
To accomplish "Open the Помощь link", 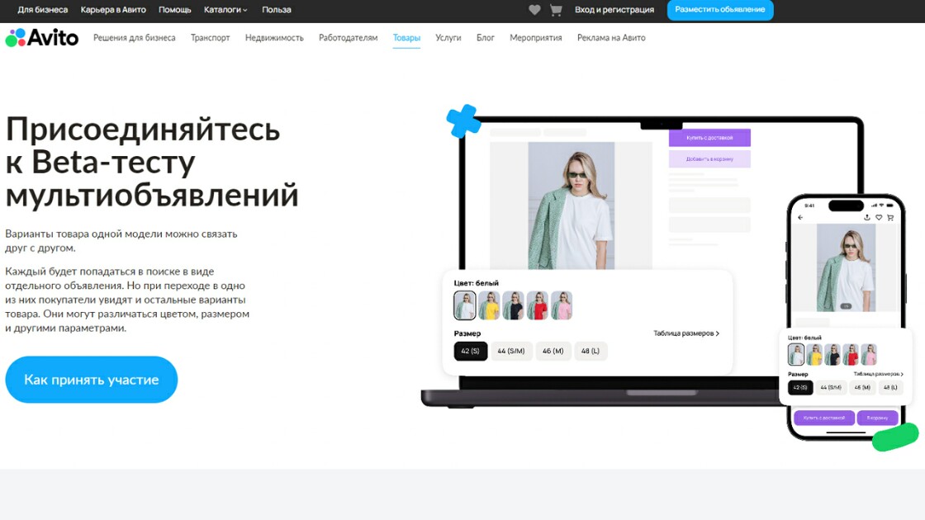I will click(x=174, y=9).
